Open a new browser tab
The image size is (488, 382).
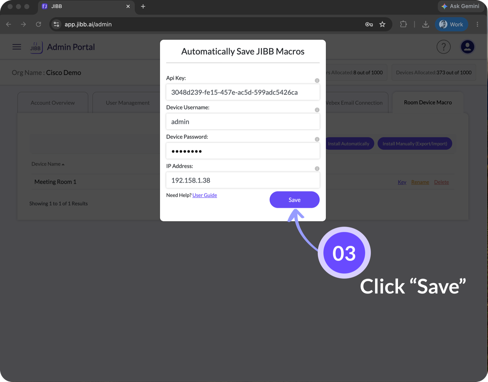143,6
